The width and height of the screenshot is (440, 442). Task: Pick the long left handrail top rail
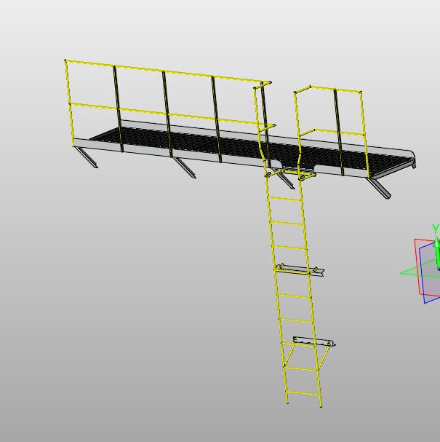point(168,71)
